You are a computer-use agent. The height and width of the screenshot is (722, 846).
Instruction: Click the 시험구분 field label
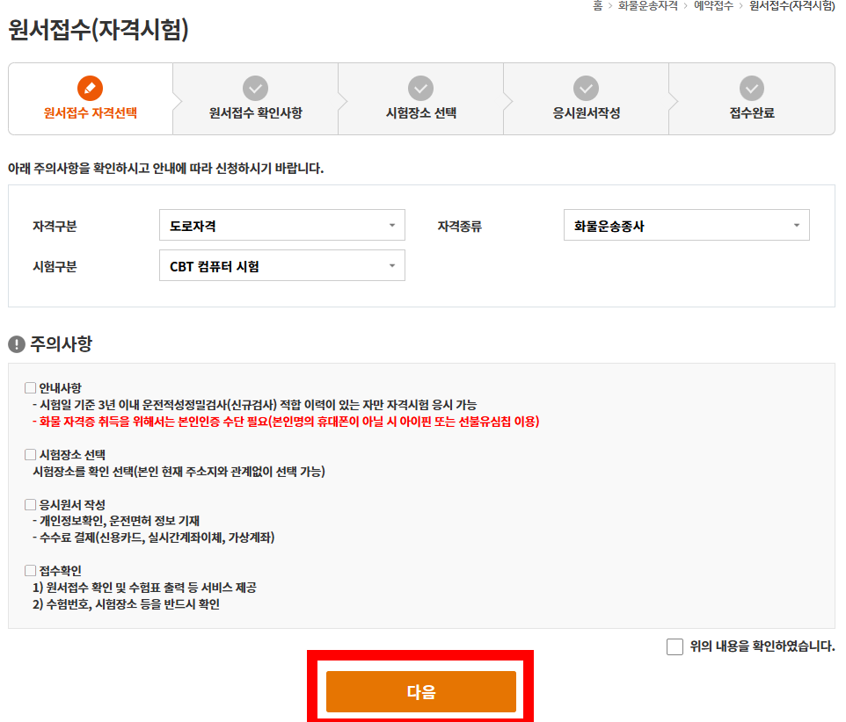(55, 267)
